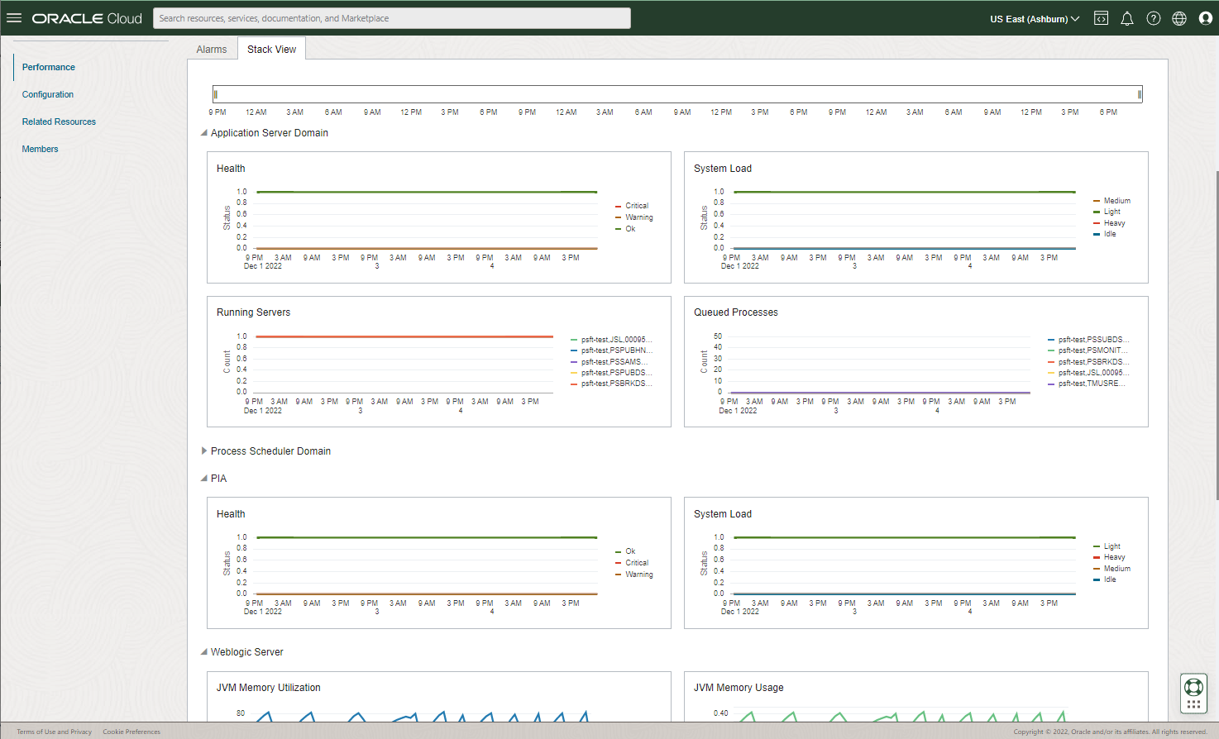Switch to the Alarms tab
The height and width of the screenshot is (739, 1219).
[211, 49]
